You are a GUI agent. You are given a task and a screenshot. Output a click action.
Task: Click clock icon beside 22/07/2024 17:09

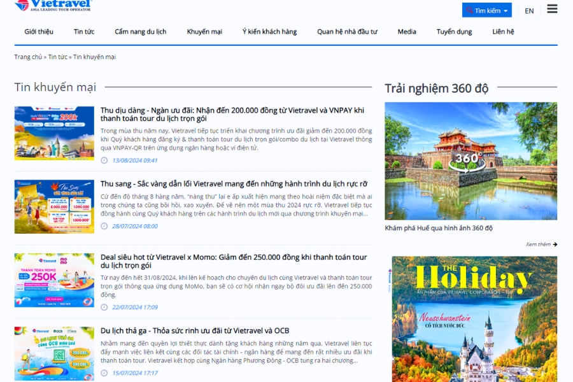104,308
